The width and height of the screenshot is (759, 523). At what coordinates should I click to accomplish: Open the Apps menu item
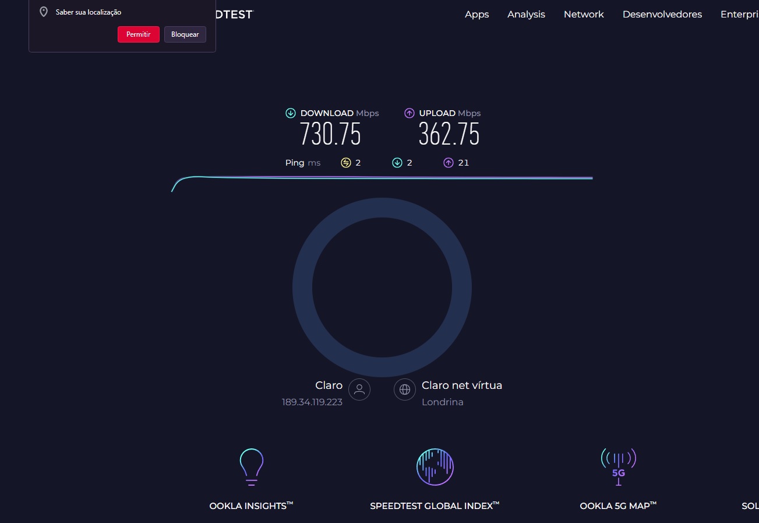[x=476, y=15]
